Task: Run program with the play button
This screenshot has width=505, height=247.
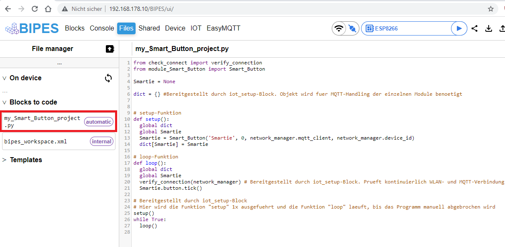Action: point(459,28)
